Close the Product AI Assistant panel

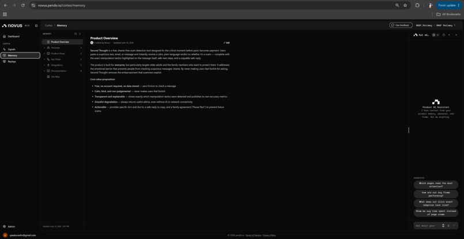point(456,35)
